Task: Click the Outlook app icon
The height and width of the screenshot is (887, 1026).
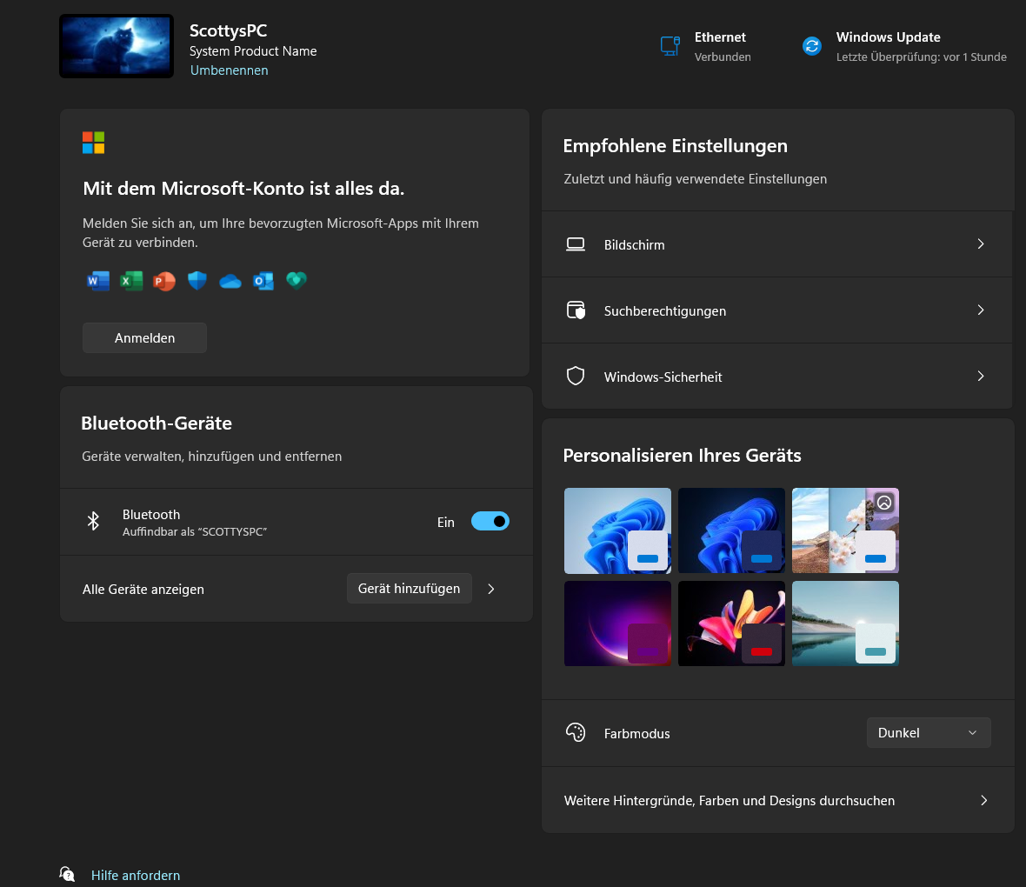Action: (x=263, y=281)
